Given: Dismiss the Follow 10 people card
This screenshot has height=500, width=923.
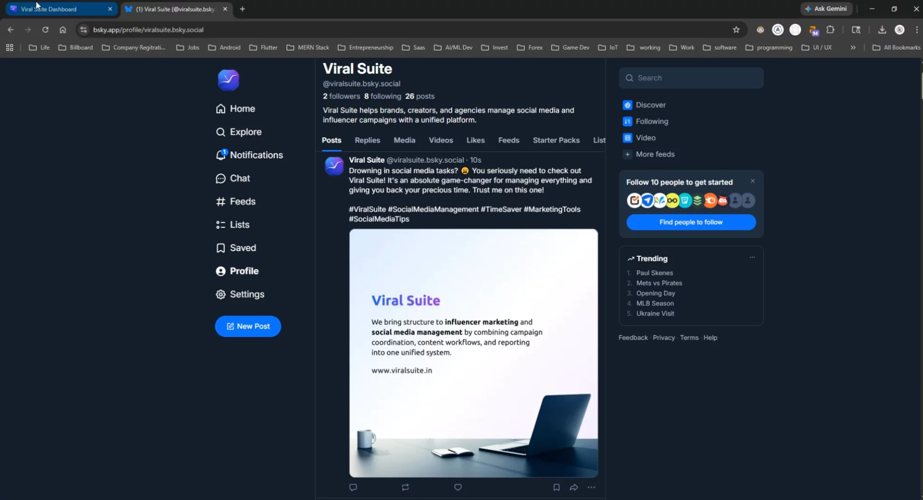Looking at the screenshot, I should point(753,181).
